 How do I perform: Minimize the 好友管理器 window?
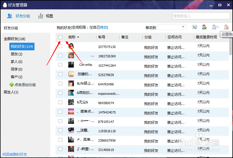211,5
